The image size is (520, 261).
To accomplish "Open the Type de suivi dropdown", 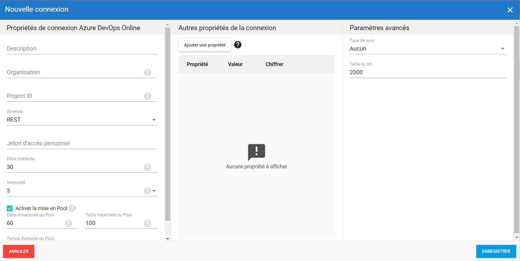I will tap(502, 49).
